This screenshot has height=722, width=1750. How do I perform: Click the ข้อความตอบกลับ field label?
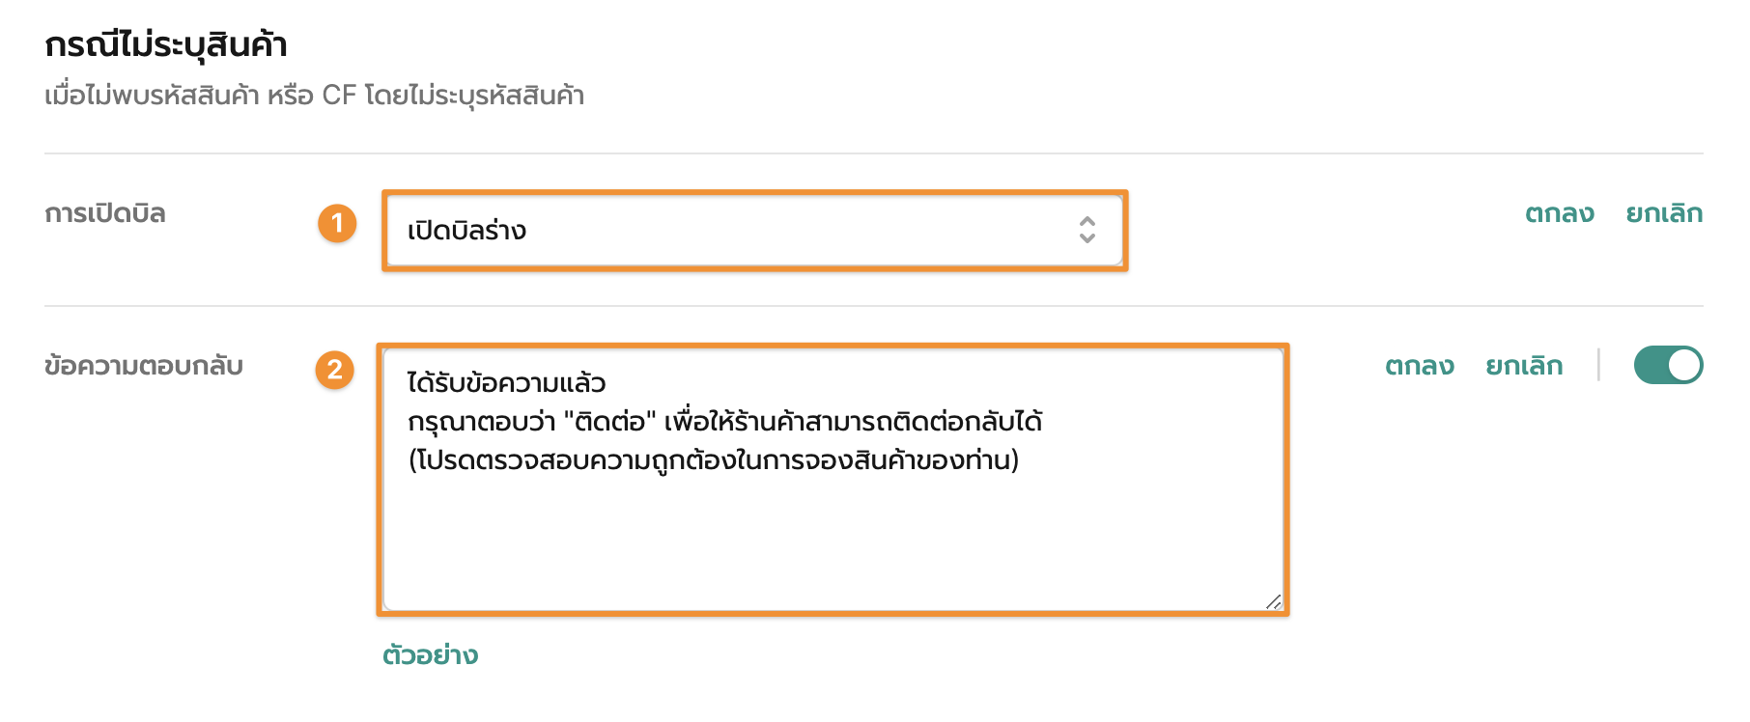144,366
